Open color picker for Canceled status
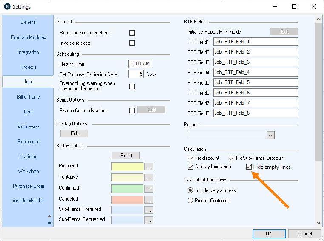Image resolution: width=324 pixels, height=241 pixels. tap(149, 200)
